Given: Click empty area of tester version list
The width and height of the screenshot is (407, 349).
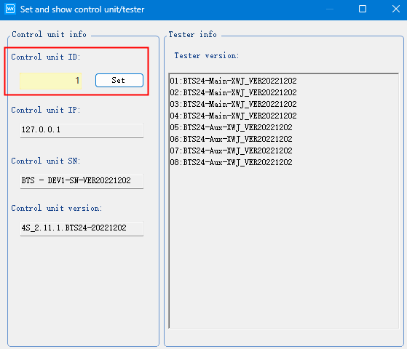Looking at the screenshot, I should (x=284, y=246).
